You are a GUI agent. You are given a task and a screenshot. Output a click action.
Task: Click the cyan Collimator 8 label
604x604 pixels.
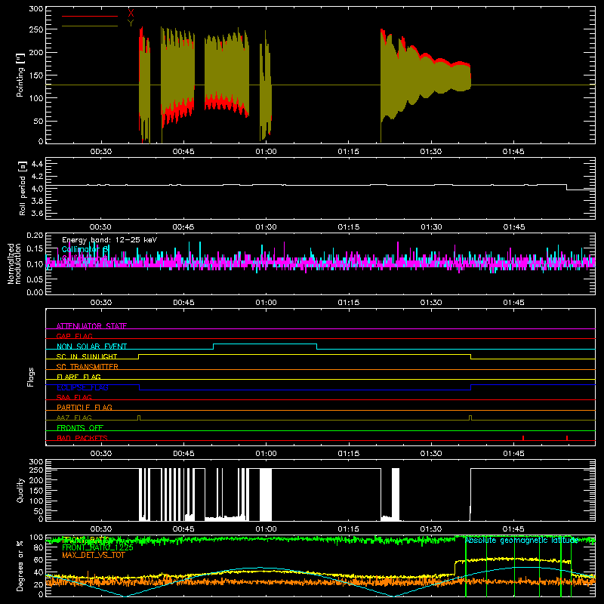[x=85, y=250]
